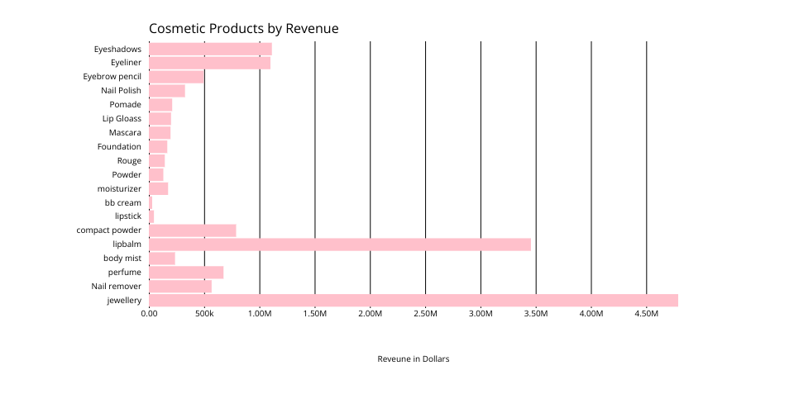
Task: Click the 'bb cream' category label
Action: (122, 202)
